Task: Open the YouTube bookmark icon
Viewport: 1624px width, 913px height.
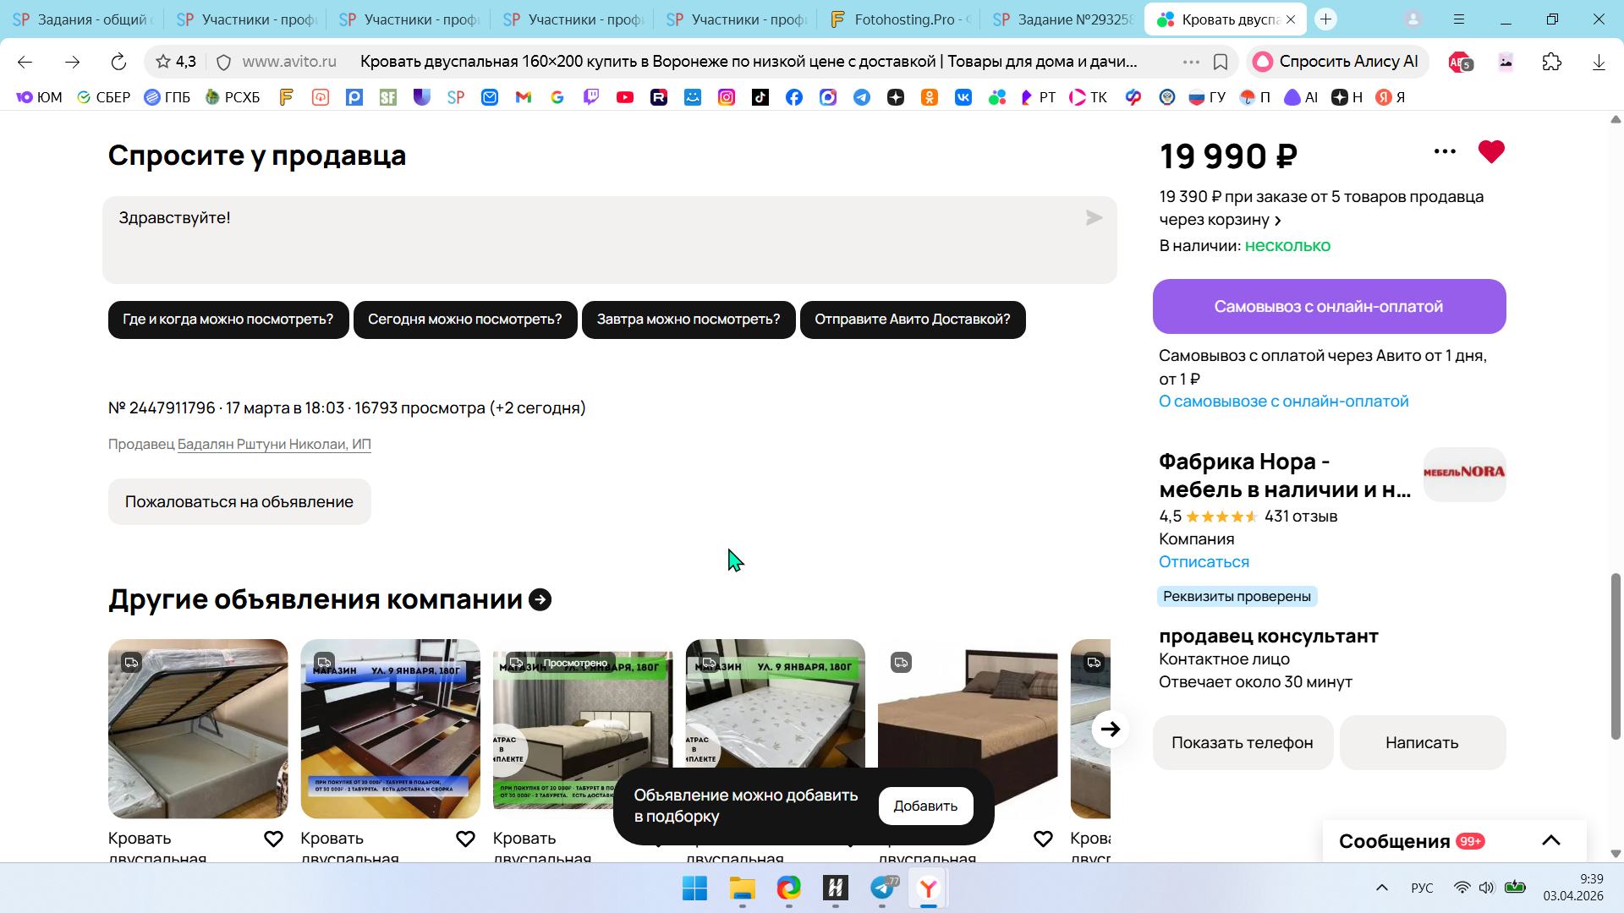Action: (625, 97)
